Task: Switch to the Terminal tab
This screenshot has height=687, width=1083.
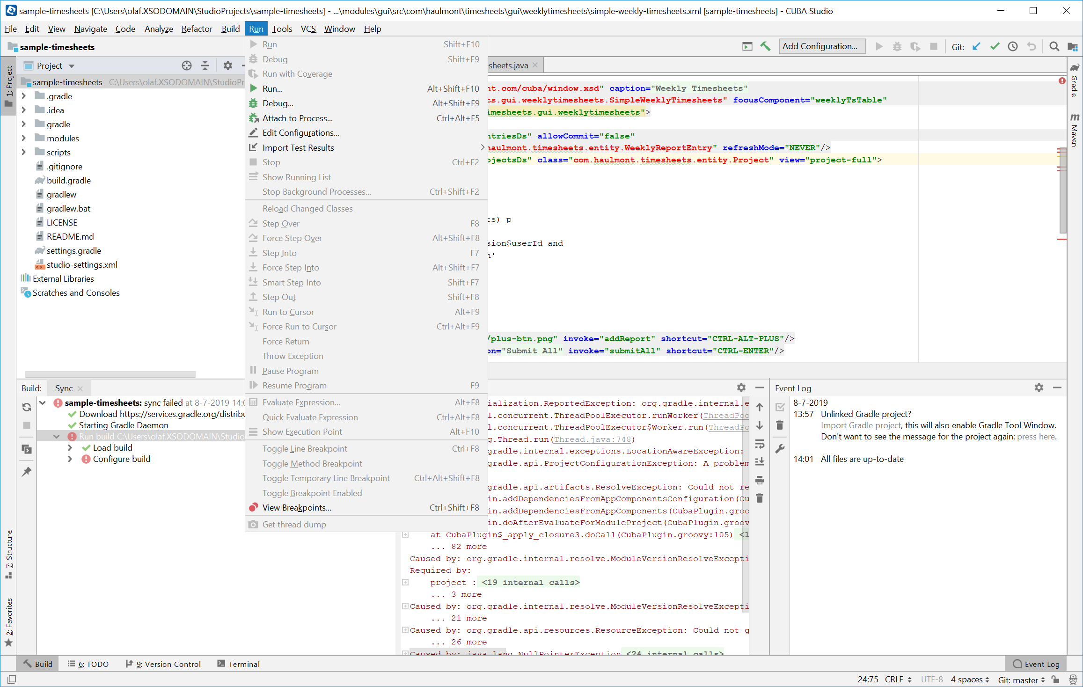Action: [239, 664]
